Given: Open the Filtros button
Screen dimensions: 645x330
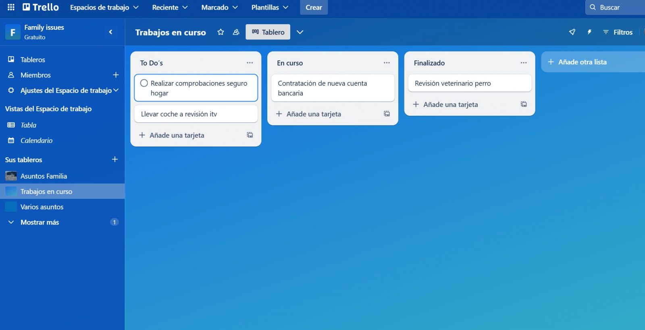Looking at the screenshot, I should tap(618, 32).
